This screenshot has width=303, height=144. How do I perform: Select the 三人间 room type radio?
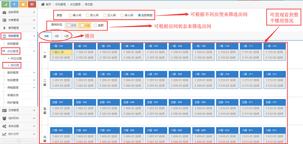click(x=105, y=15)
